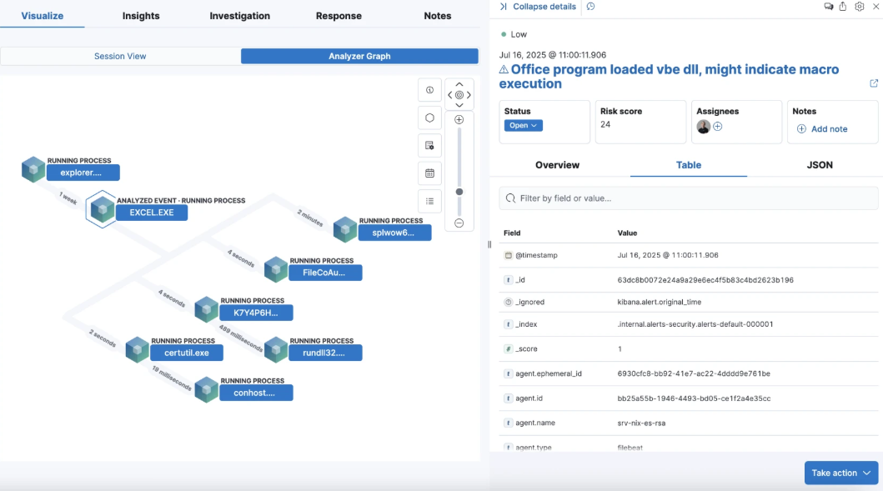This screenshot has width=883, height=491.
Task: Open the Take action dropdown
Action: click(840, 473)
